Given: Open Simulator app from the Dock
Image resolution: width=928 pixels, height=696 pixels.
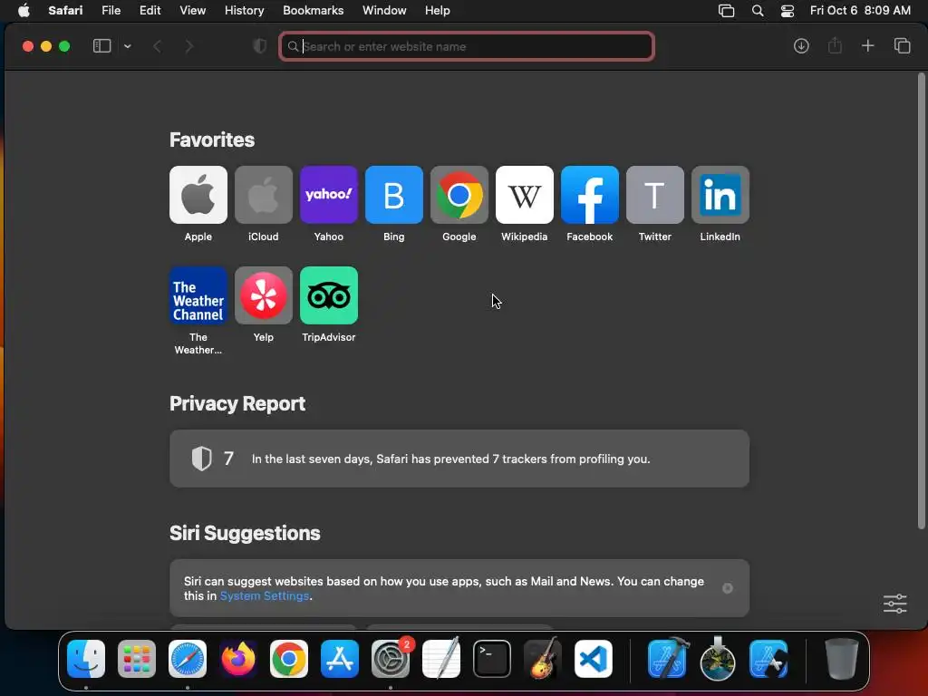Looking at the screenshot, I should [x=768, y=659].
